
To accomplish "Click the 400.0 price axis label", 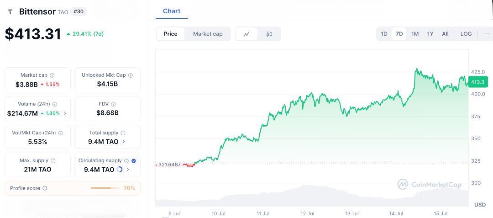I will point(477,94).
